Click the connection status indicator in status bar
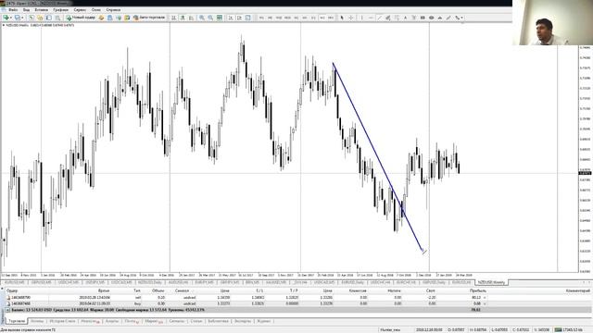The width and height of the screenshot is (593, 333). [x=568, y=330]
